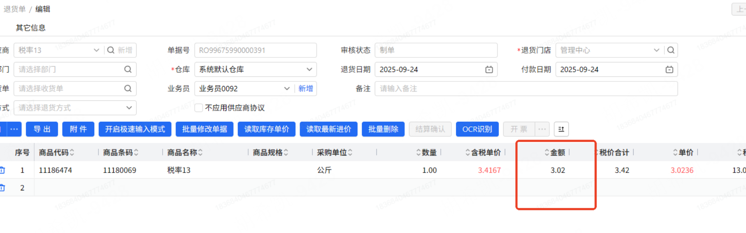746x233 pixels.
Task: Click 新增 link next to 业务员
Action: pos(305,88)
